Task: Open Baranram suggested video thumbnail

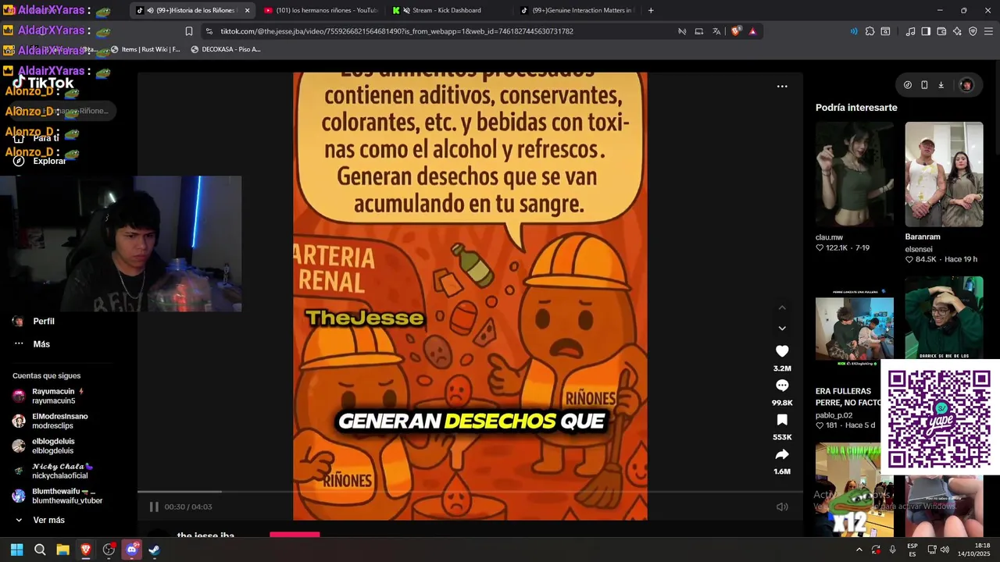Action: click(944, 174)
